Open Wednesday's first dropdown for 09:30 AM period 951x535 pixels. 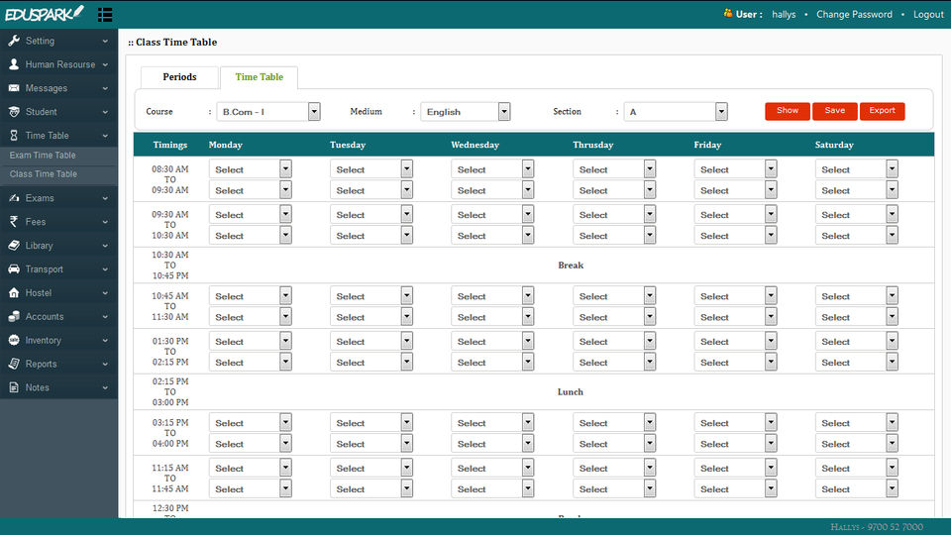pyautogui.click(x=492, y=215)
